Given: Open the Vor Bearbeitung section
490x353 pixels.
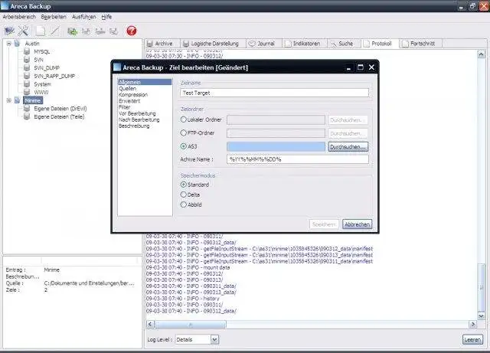Looking at the screenshot, I should (137, 113).
